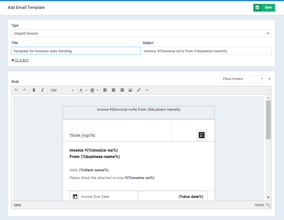Click the Redo icon in editor toolbar

pyautogui.click(x=24, y=90)
